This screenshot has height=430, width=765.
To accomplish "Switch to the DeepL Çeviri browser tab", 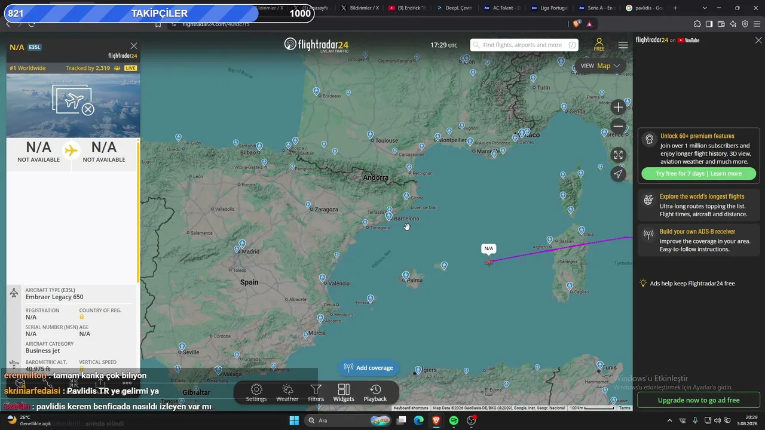I will 455,8.
